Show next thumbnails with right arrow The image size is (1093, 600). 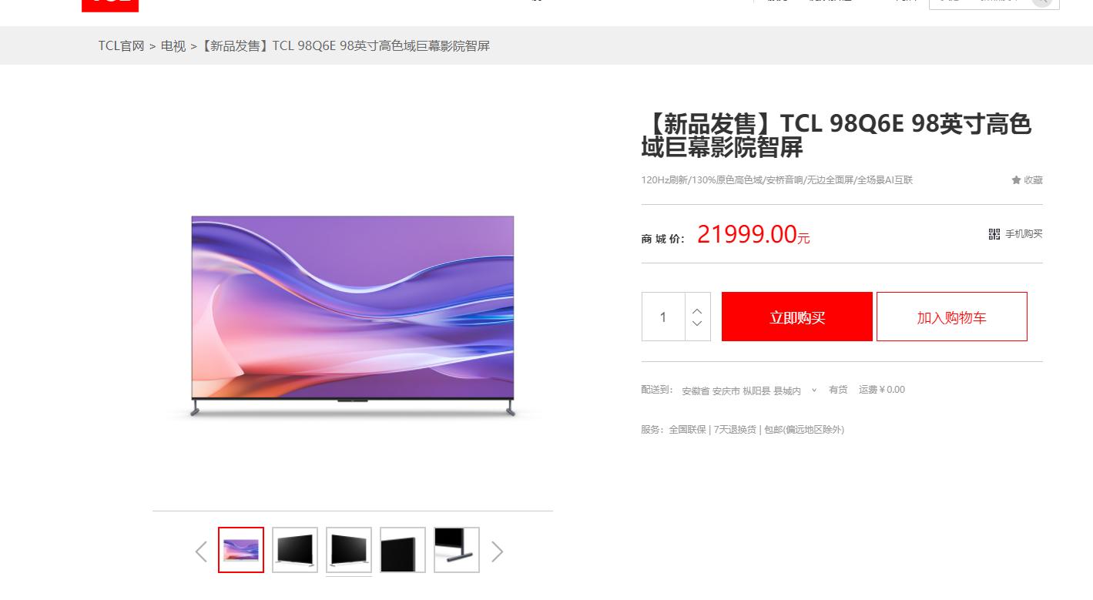(497, 551)
